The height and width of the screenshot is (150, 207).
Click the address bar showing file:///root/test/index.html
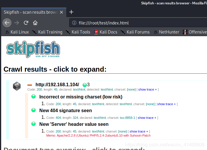[x=138, y=23]
